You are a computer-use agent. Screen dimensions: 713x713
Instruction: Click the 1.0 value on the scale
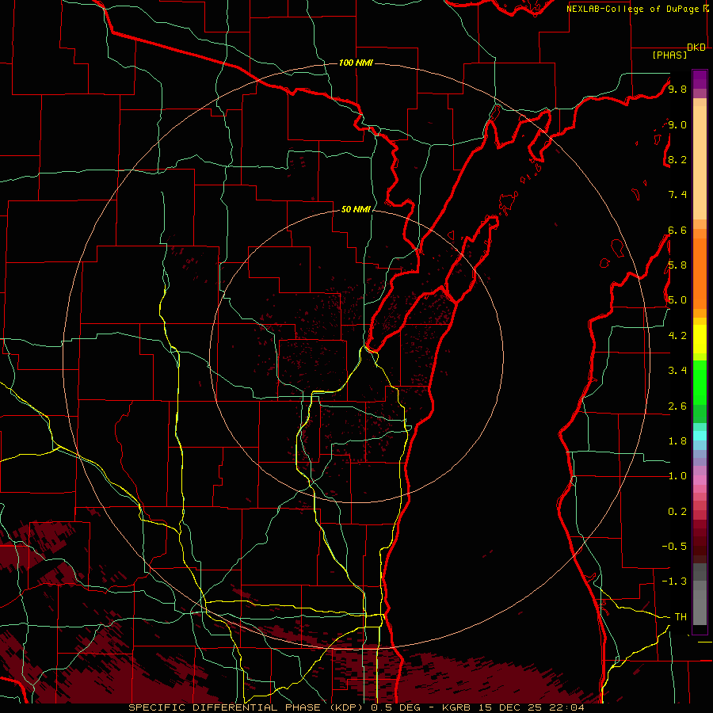point(677,476)
